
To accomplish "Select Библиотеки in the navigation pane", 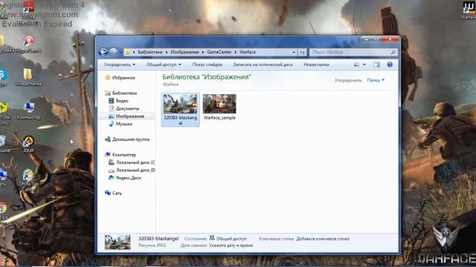I will tap(121, 93).
